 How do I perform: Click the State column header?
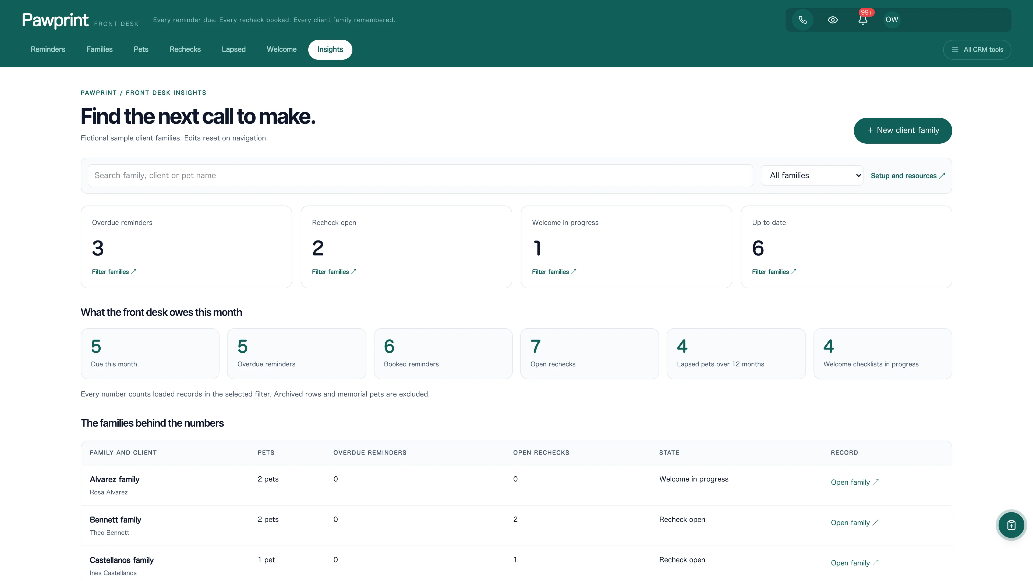(x=669, y=453)
